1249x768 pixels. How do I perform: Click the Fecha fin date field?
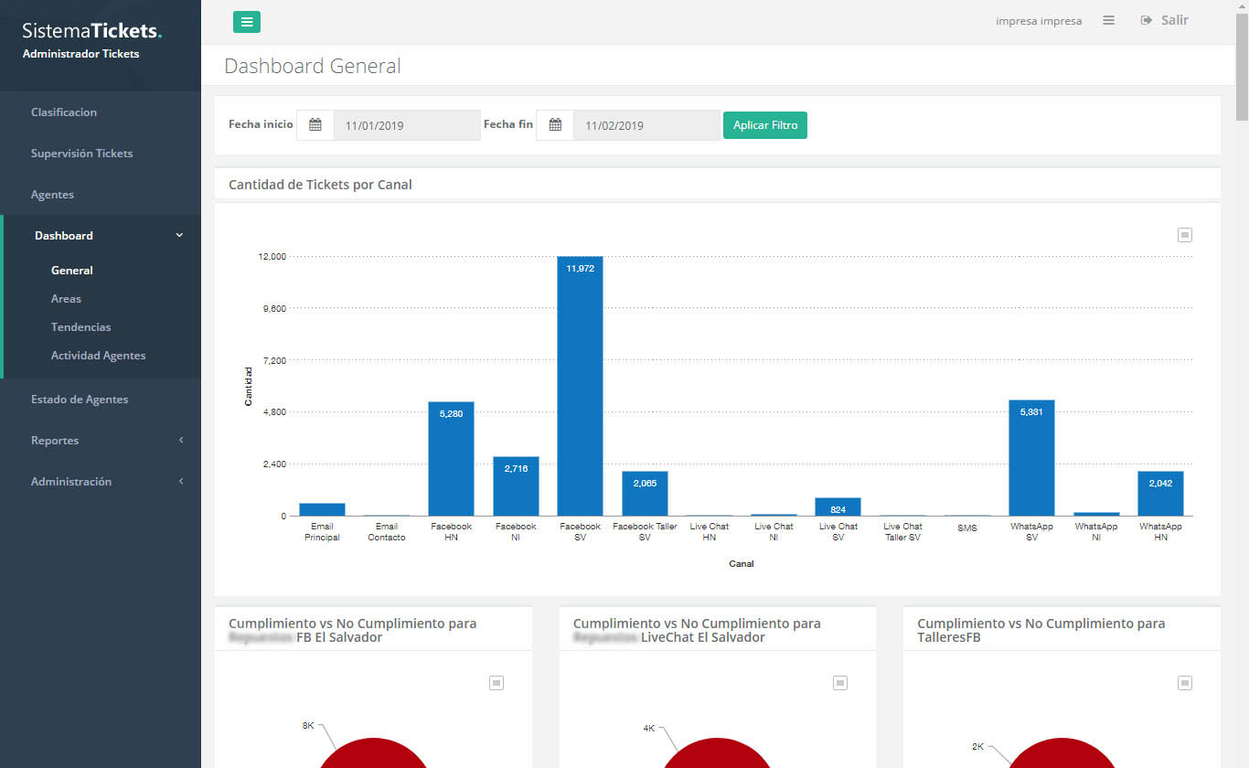pos(646,125)
